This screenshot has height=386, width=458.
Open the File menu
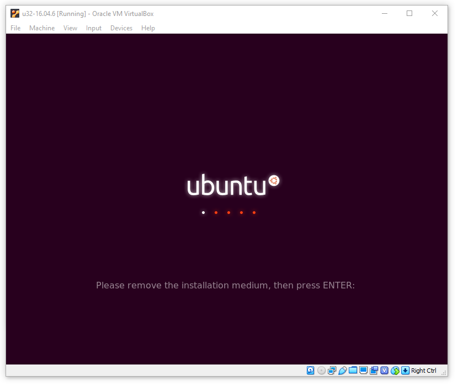tap(15, 28)
